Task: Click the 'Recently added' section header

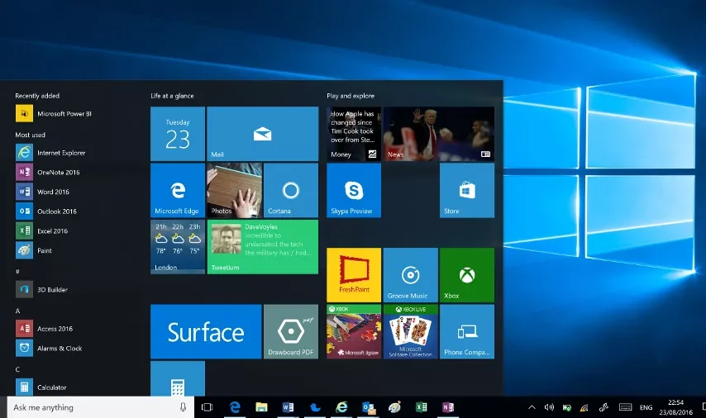Action: [37, 95]
